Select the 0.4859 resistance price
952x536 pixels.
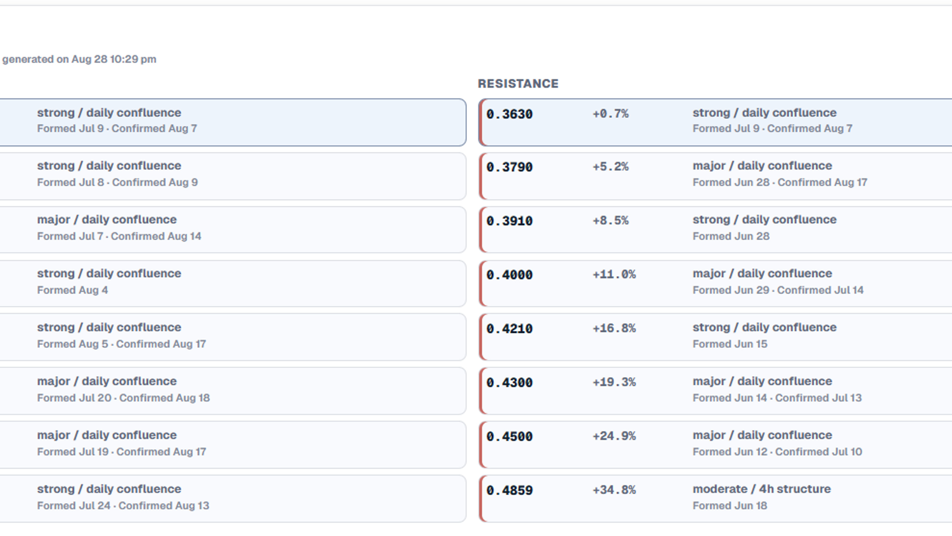coord(509,491)
